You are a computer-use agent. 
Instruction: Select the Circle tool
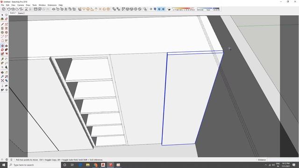(x=2, y=32)
